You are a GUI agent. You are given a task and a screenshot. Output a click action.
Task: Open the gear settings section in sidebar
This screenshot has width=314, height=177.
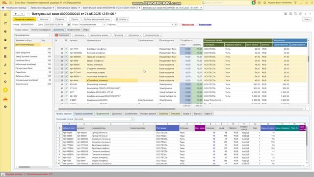pos(5,82)
